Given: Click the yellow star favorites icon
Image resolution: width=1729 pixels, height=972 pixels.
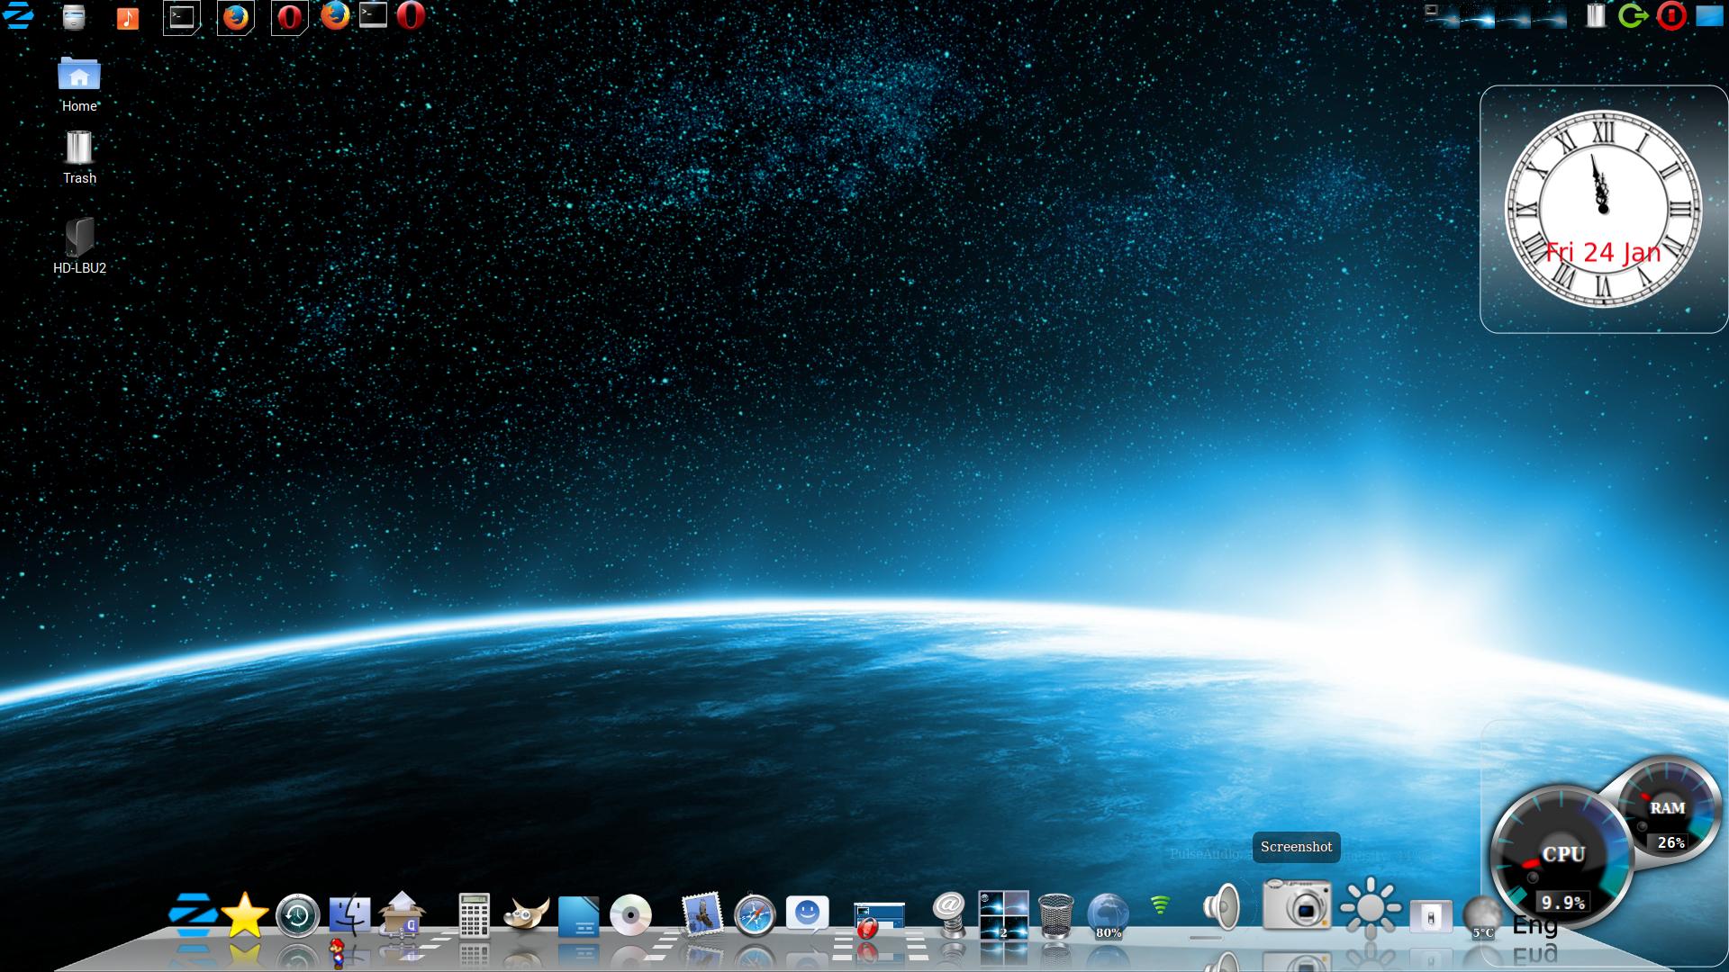Looking at the screenshot, I should (245, 915).
